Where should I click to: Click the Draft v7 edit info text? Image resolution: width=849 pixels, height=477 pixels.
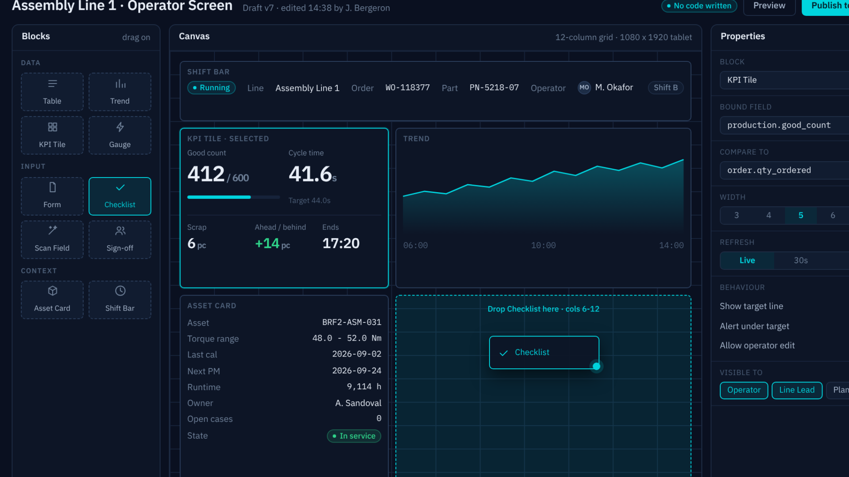[x=316, y=8]
